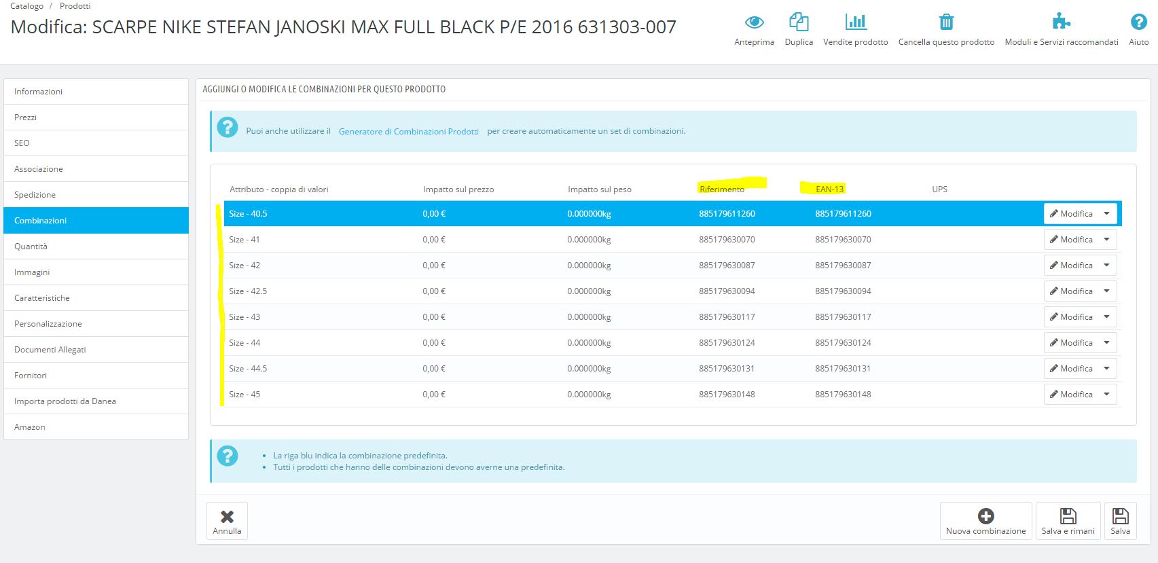
Task: Go to Documenti Allegati tab
Action: (x=96, y=350)
